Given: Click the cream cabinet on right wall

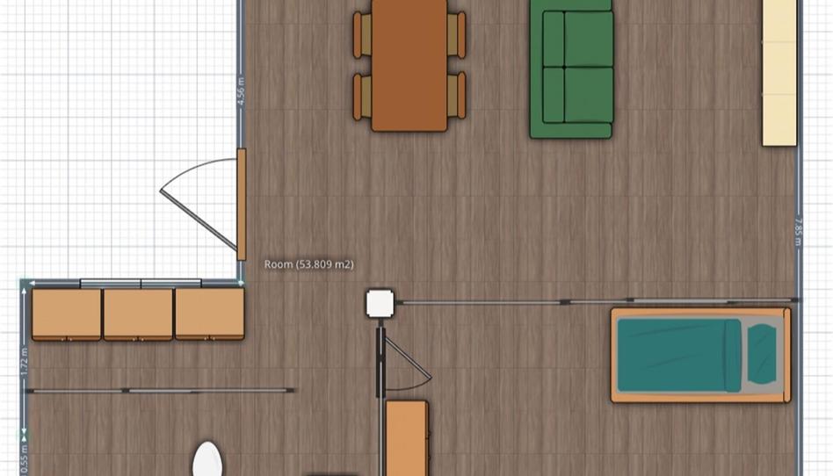Looking at the screenshot, I should coord(779,70).
